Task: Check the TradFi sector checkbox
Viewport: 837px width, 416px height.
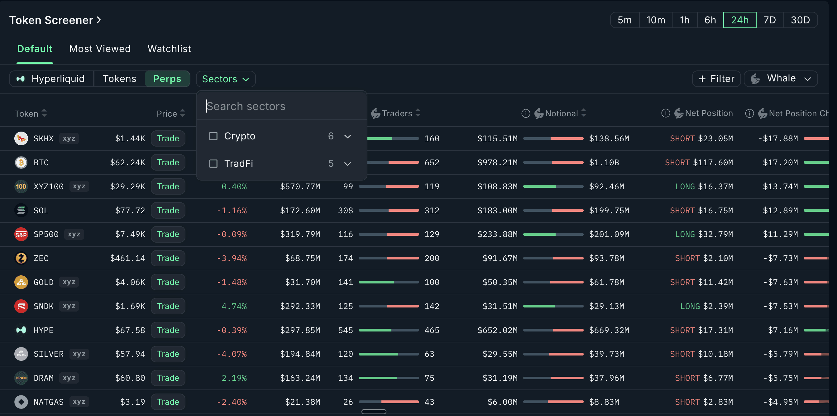Action: pos(213,163)
